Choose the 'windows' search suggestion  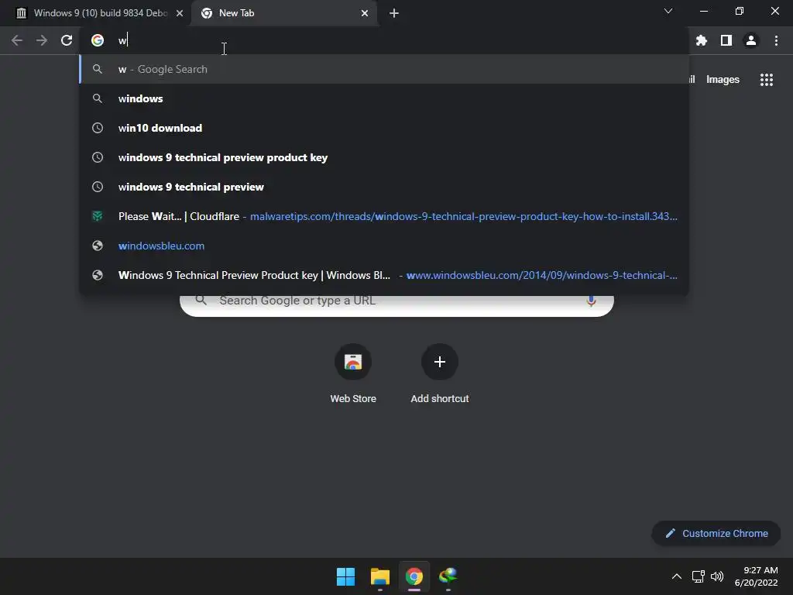coord(384,98)
